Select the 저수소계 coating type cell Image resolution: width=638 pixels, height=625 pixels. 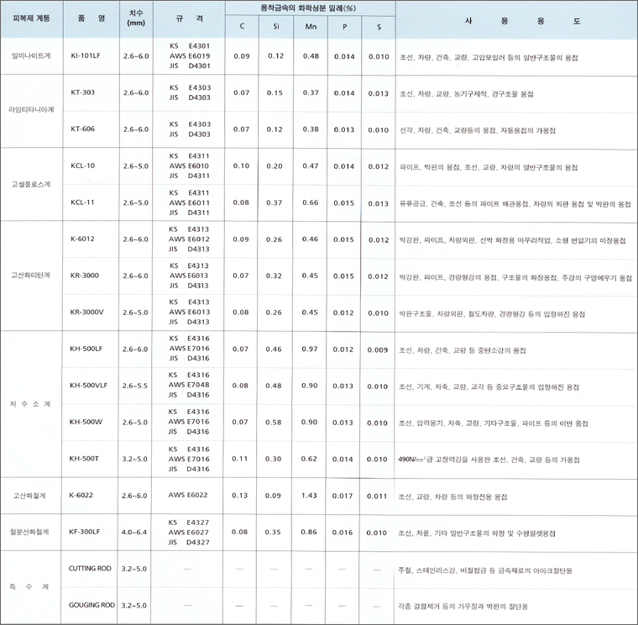coord(29,404)
